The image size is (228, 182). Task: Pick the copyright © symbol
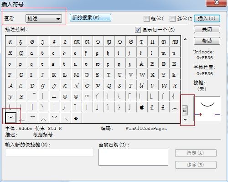click(x=76, y=96)
